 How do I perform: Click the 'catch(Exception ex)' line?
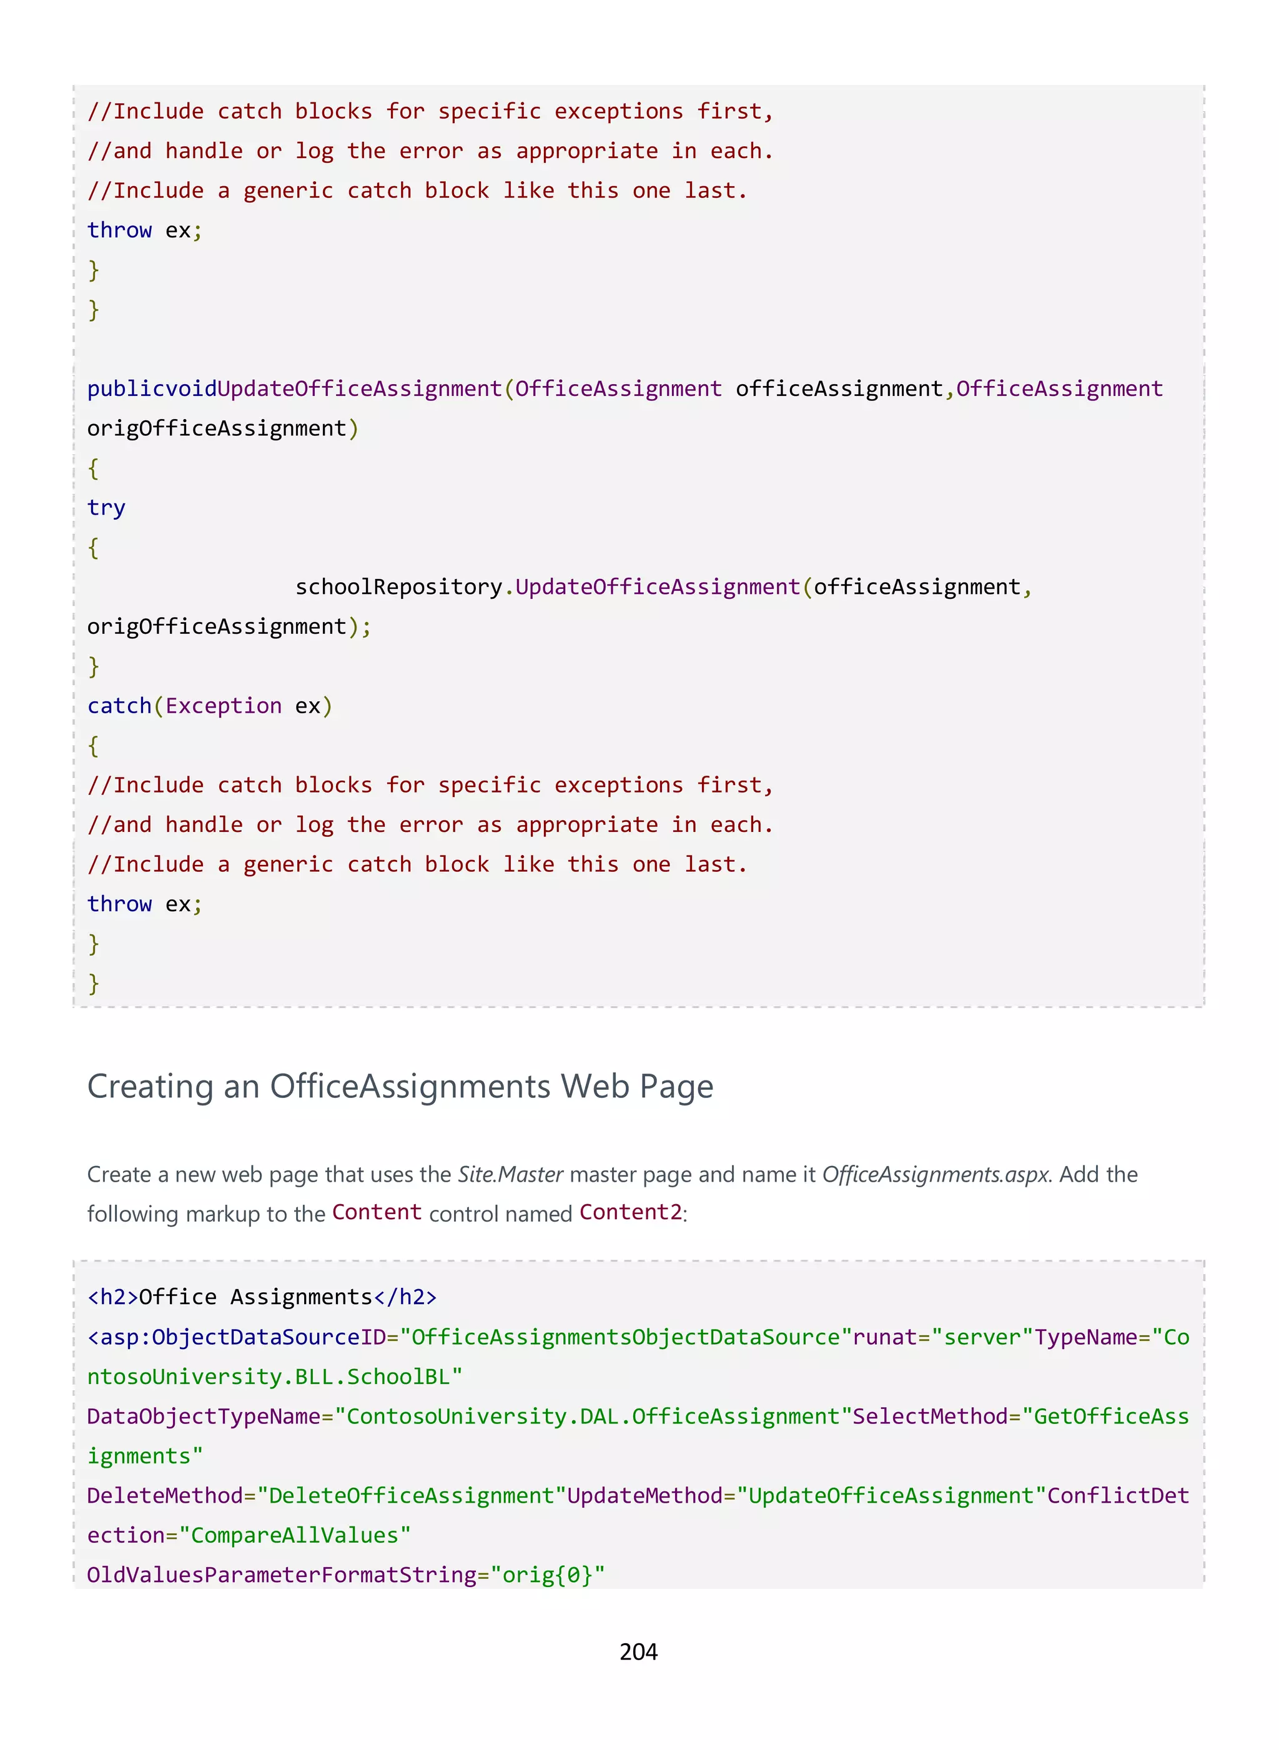(x=209, y=705)
